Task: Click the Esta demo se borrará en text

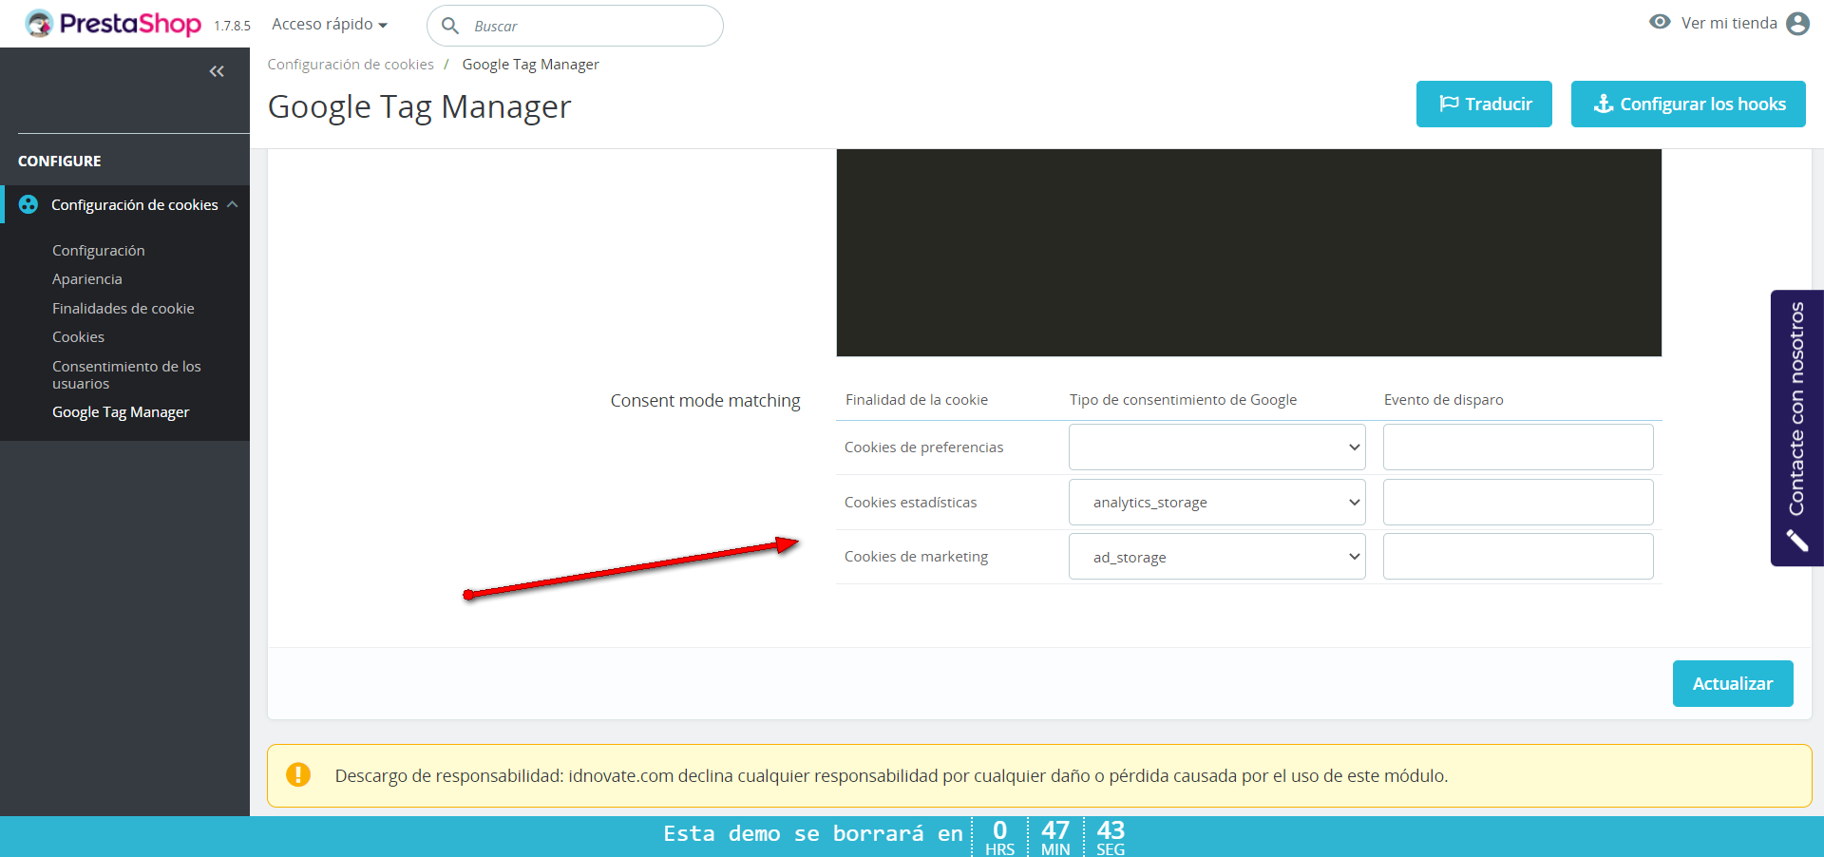Action: tap(813, 833)
